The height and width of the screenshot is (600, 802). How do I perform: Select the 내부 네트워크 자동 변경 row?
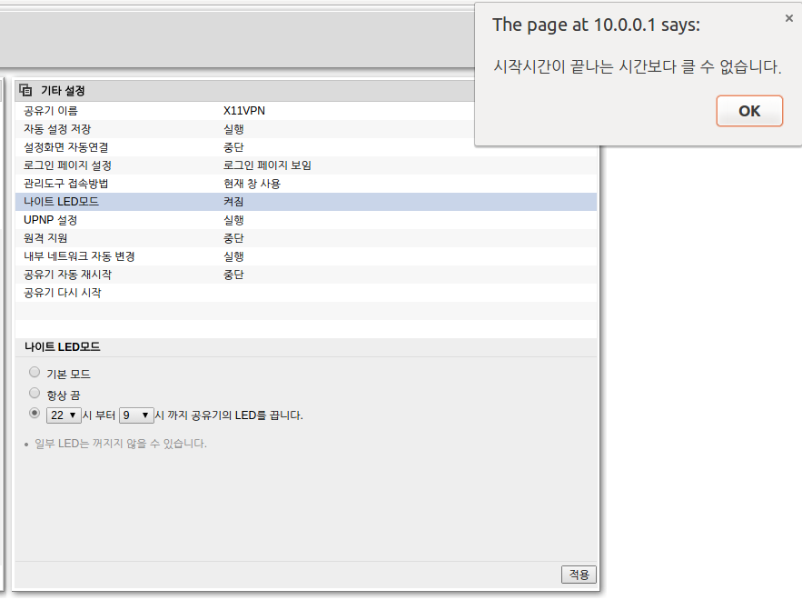[306, 256]
